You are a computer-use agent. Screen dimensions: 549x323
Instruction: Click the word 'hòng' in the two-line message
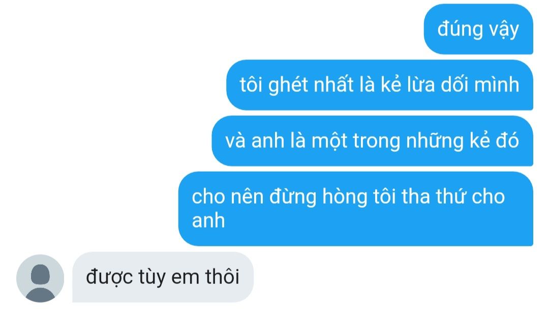tap(345, 197)
